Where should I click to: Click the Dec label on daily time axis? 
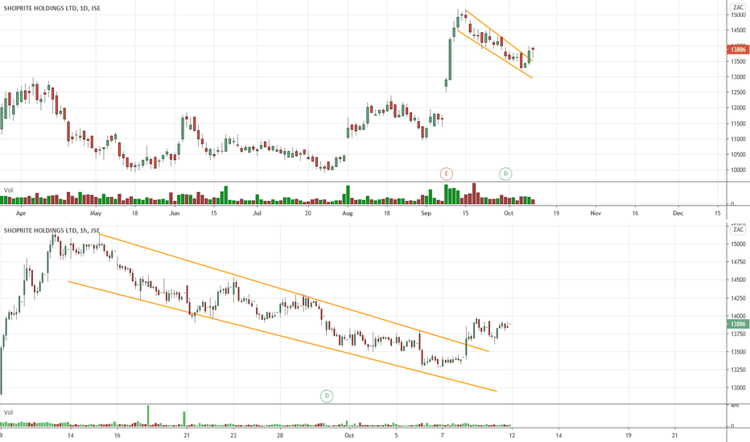tap(678, 213)
